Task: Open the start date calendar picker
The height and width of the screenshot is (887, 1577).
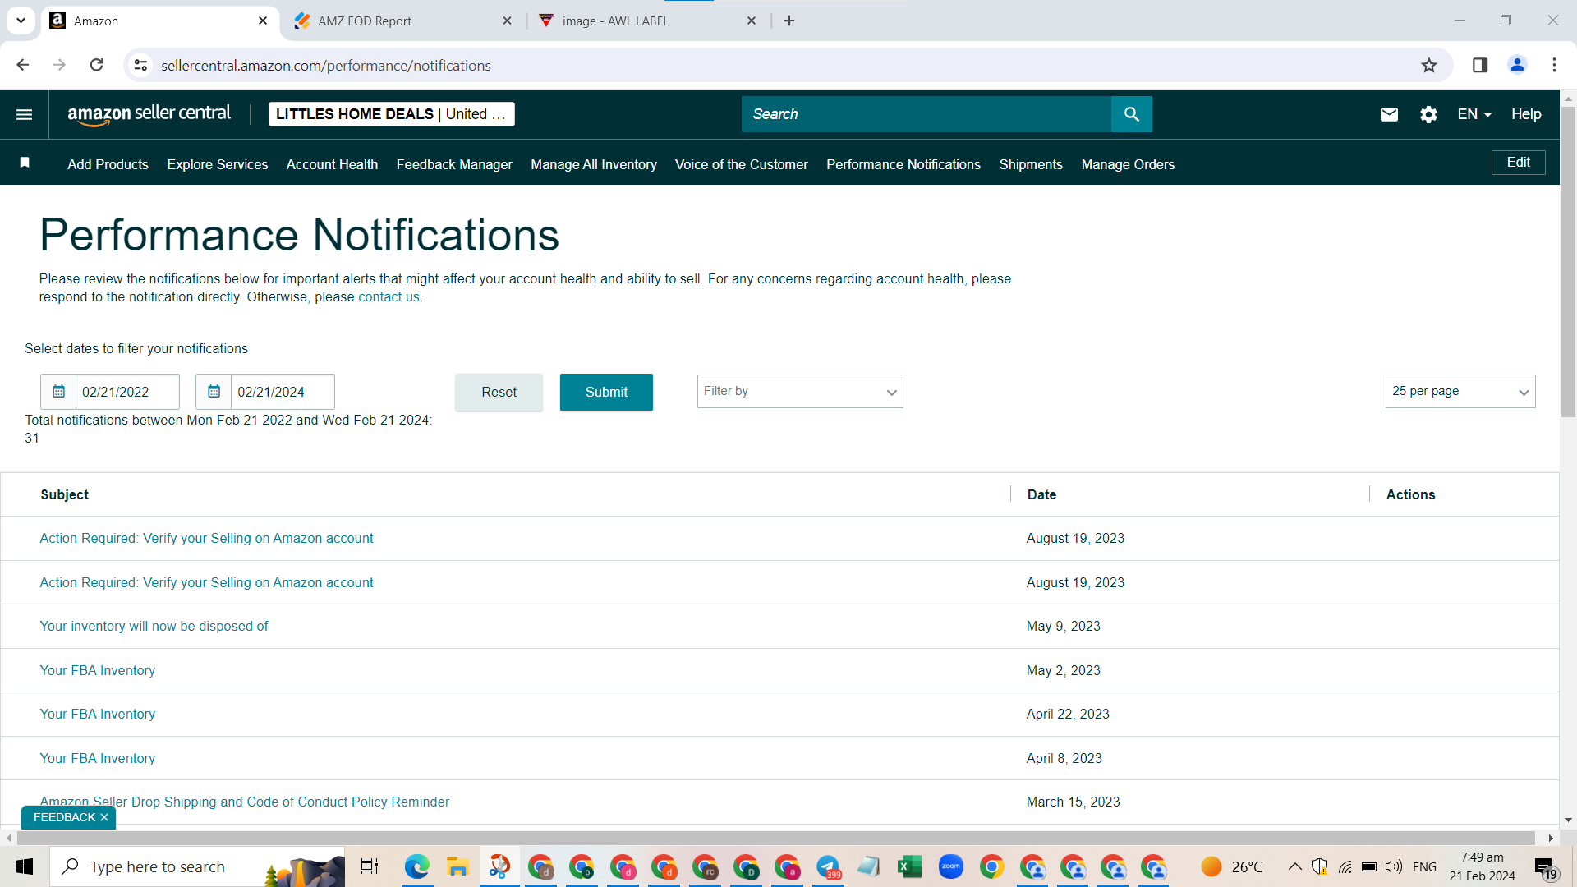Action: coord(58,392)
